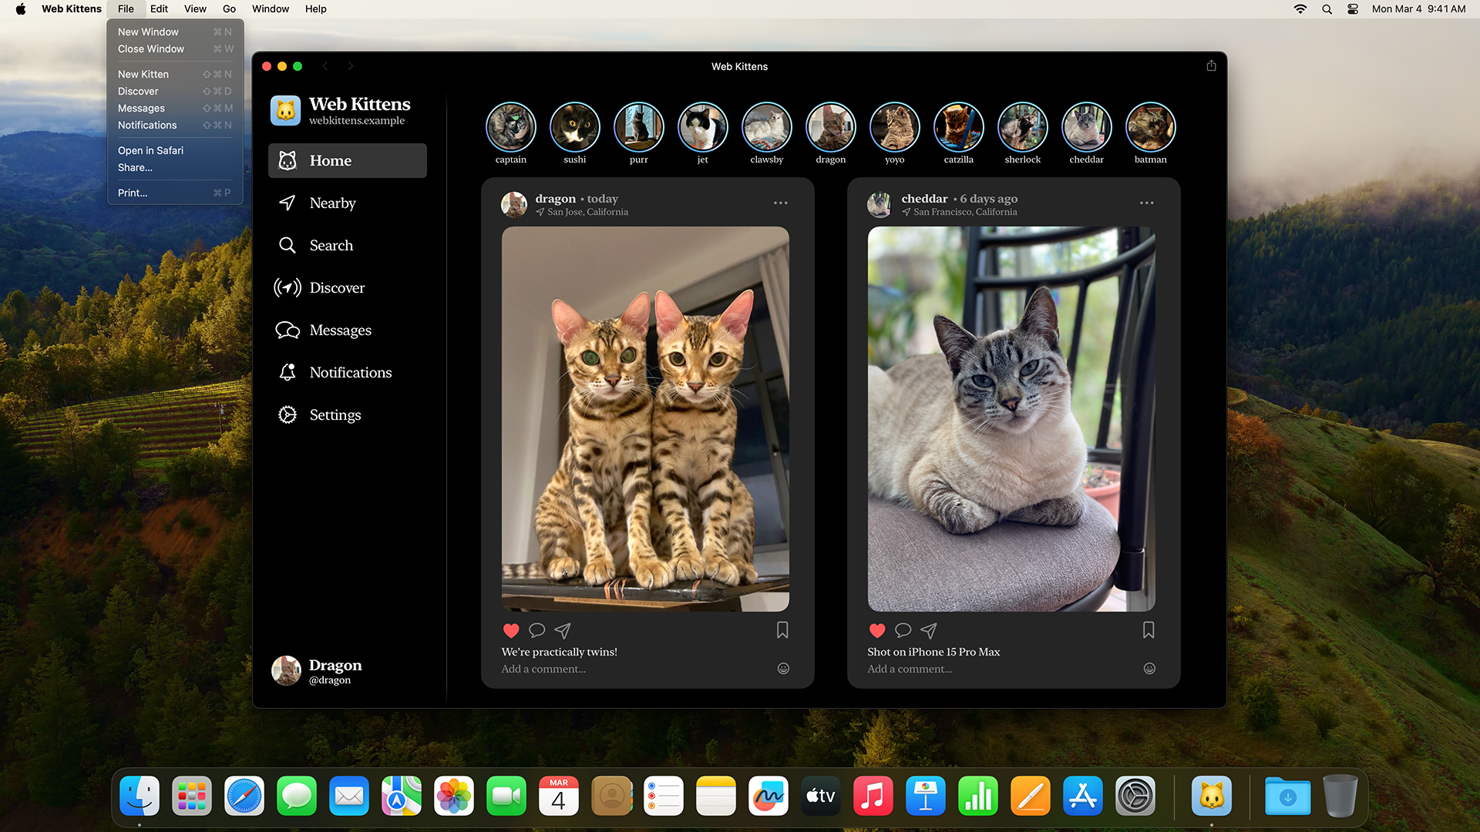The image size is (1480, 832).
Task: Share cheddar's post with paper plane icon
Action: click(929, 630)
